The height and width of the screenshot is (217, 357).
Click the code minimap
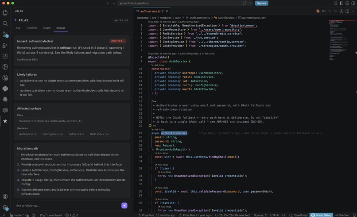(x=341, y=40)
